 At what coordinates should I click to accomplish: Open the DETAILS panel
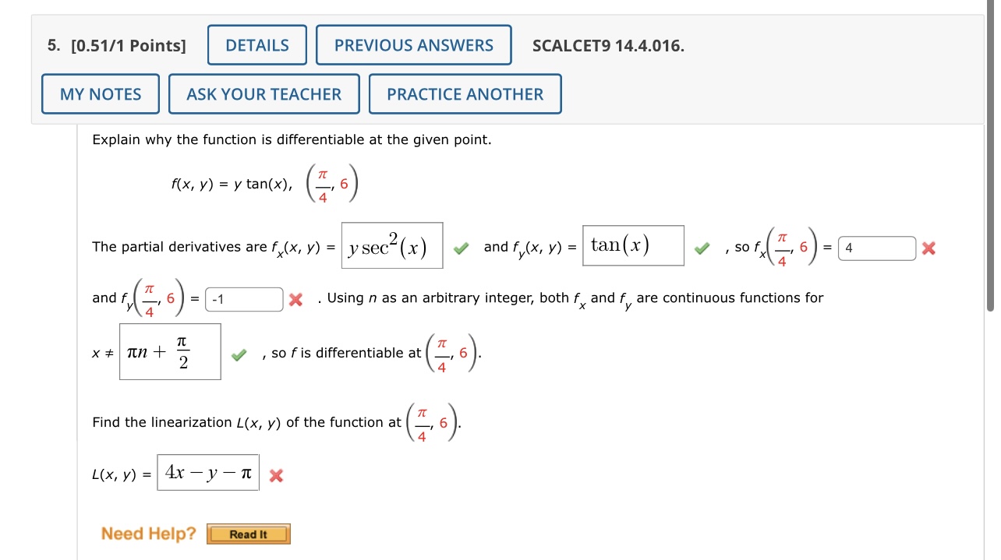tap(256, 44)
